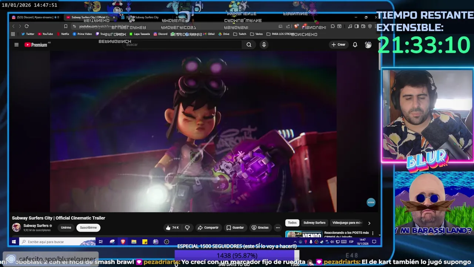This screenshot has height=267, width=474.
Task: Open the apps grid in the bookmarks bar
Action: [x=13, y=34]
